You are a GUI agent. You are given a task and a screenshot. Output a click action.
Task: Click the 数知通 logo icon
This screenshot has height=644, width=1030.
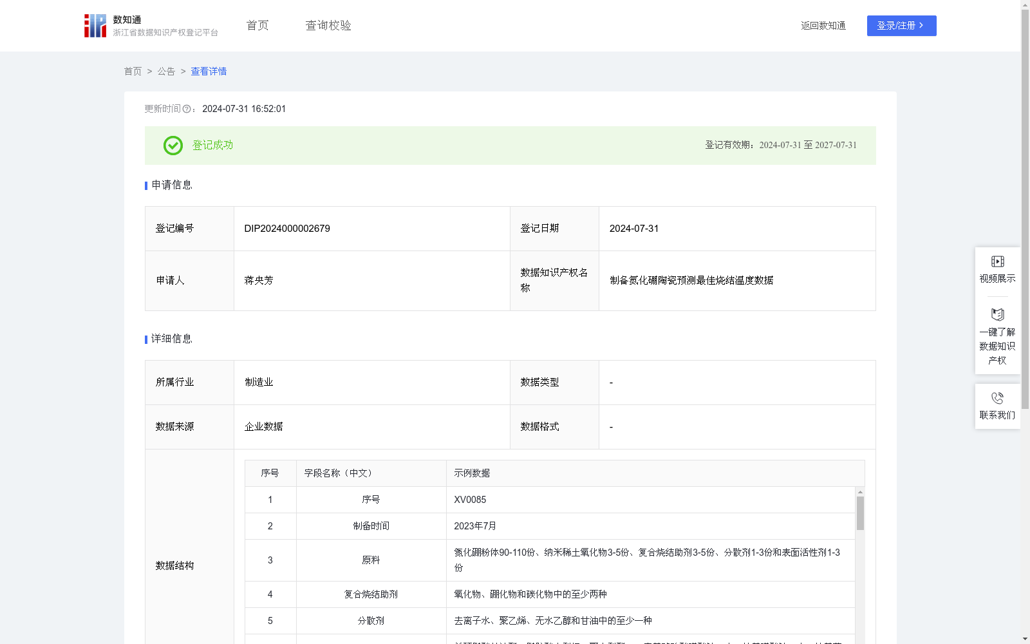coord(95,26)
